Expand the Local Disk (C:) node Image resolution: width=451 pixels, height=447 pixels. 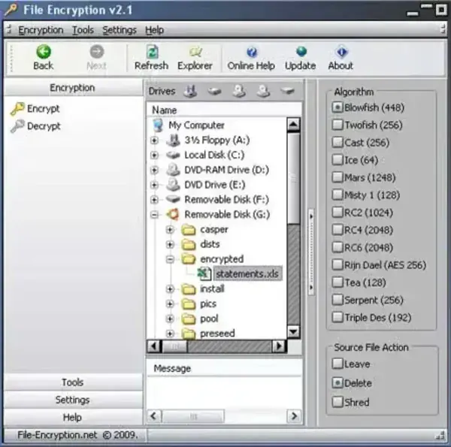tap(154, 156)
